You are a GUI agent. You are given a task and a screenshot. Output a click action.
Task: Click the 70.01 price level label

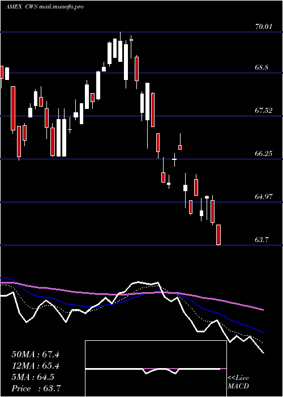coord(264,26)
